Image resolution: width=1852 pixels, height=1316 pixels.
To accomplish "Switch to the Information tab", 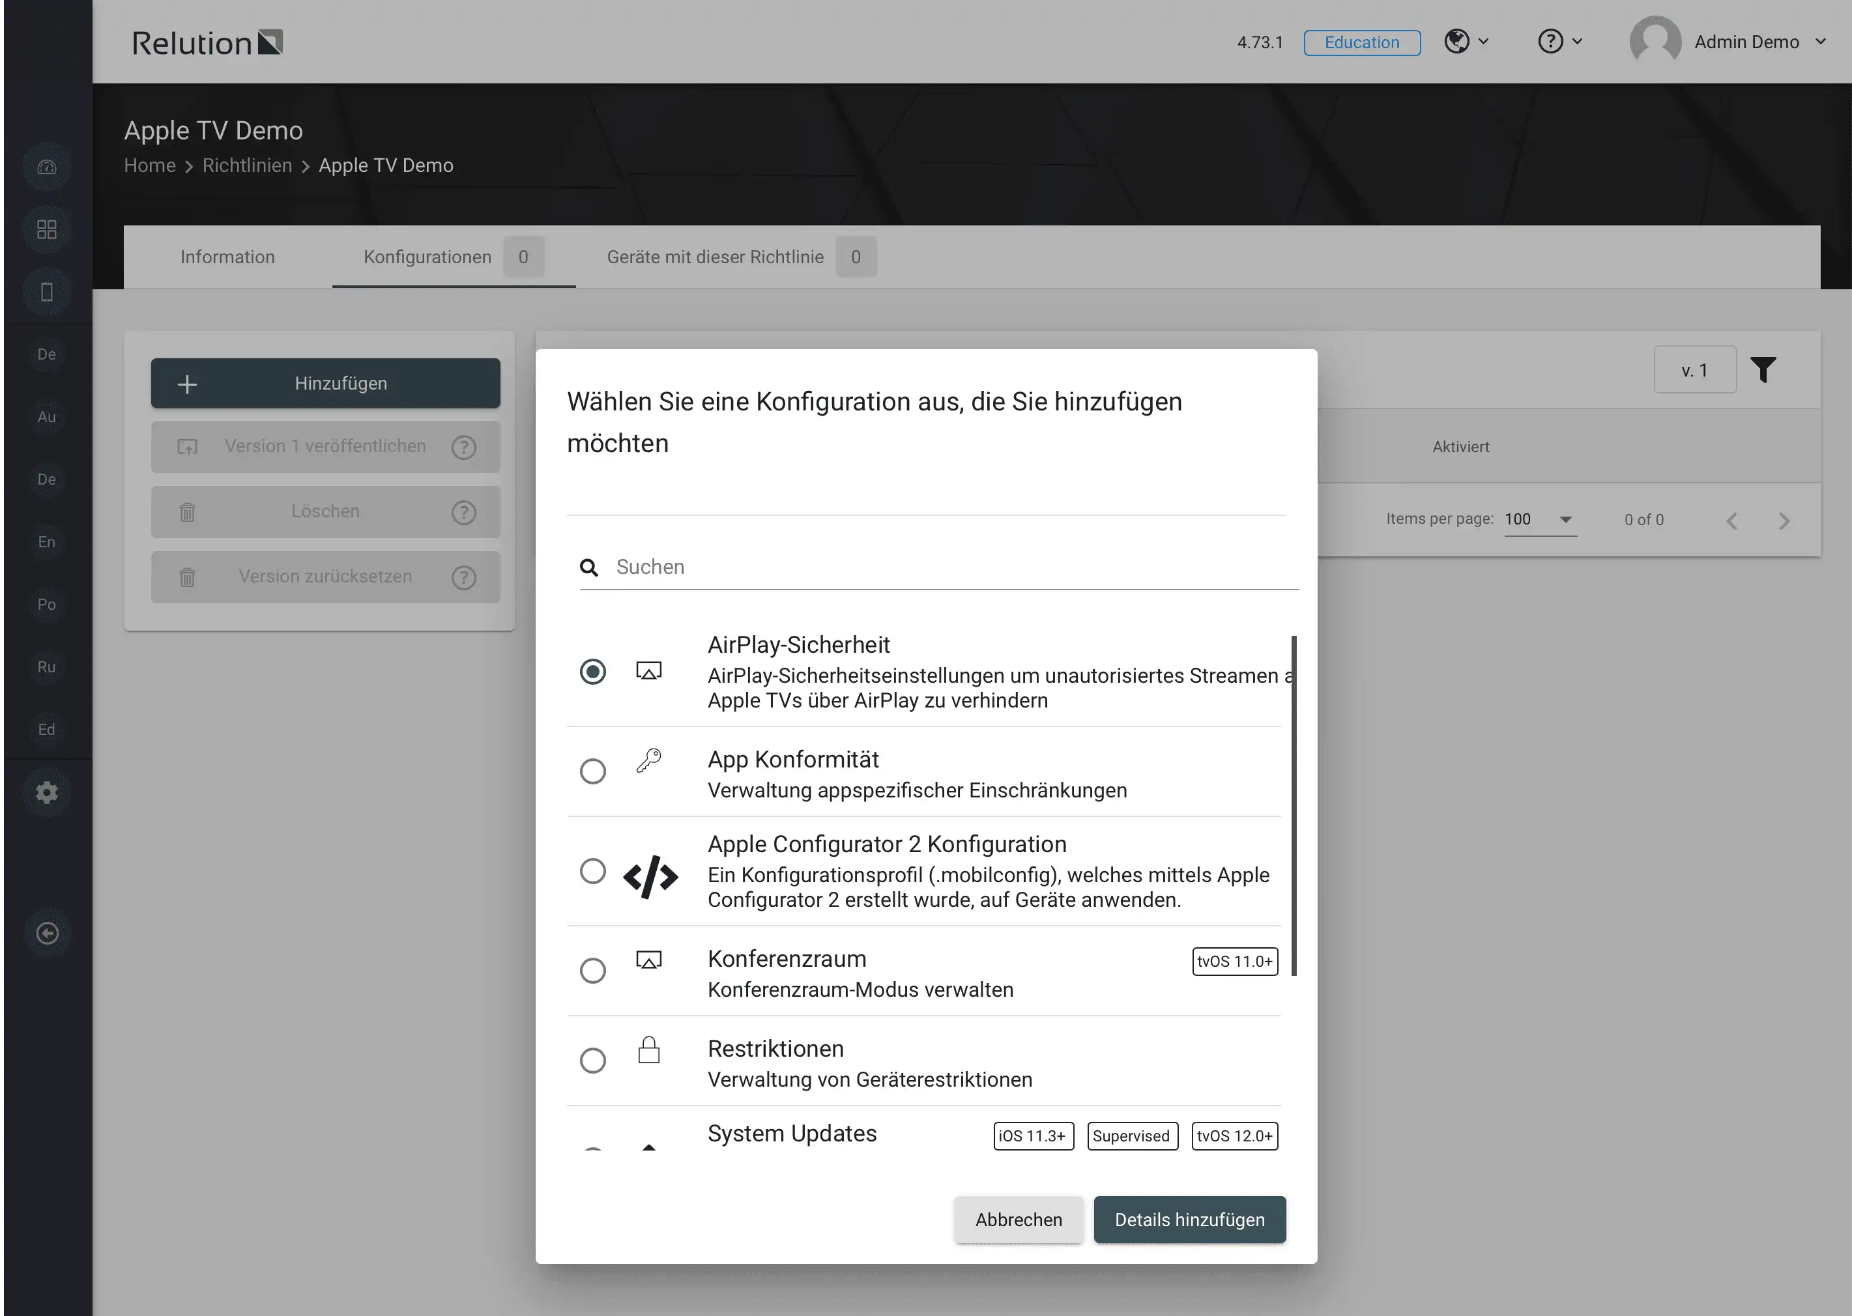I will [x=227, y=257].
